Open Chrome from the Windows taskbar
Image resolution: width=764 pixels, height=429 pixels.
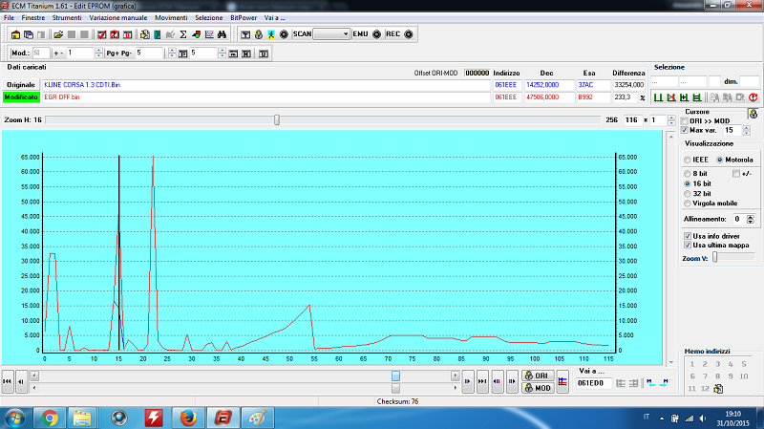tap(49, 418)
